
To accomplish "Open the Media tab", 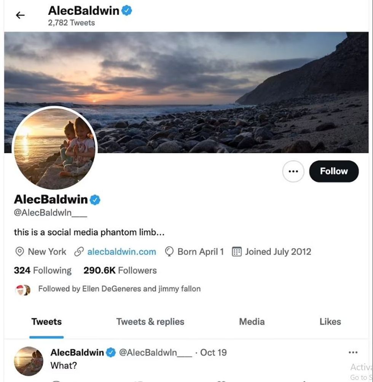I will pyautogui.click(x=252, y=322).
